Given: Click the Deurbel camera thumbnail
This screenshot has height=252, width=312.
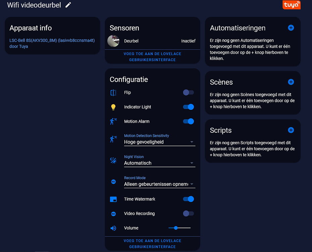Looking at the screenshot, I should 113,41.
